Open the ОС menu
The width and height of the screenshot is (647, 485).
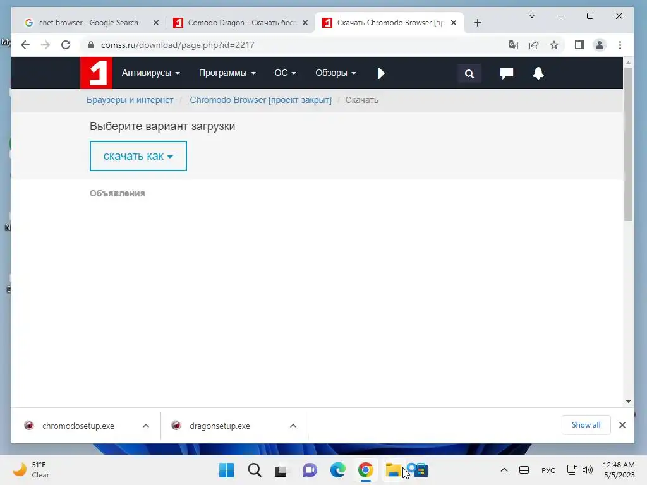pos(285,73)
